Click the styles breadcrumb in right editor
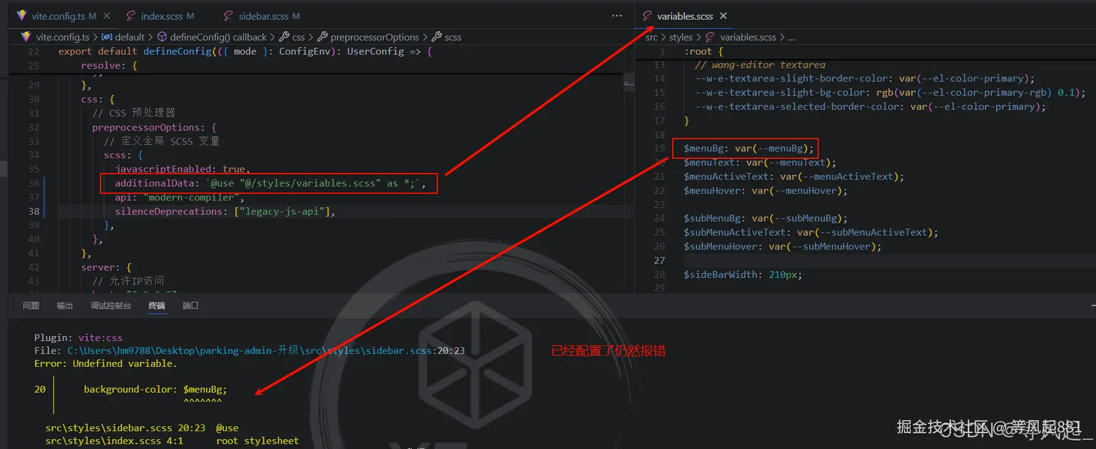 [681, 37]
